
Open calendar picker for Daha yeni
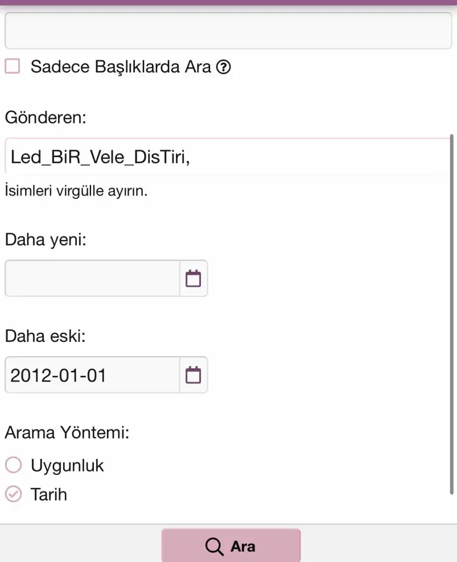(193, 278)
